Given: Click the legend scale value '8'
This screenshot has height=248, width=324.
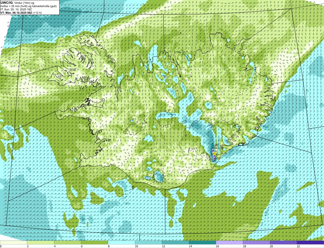Looking at the screenshot, I should [x=109, y=246].
